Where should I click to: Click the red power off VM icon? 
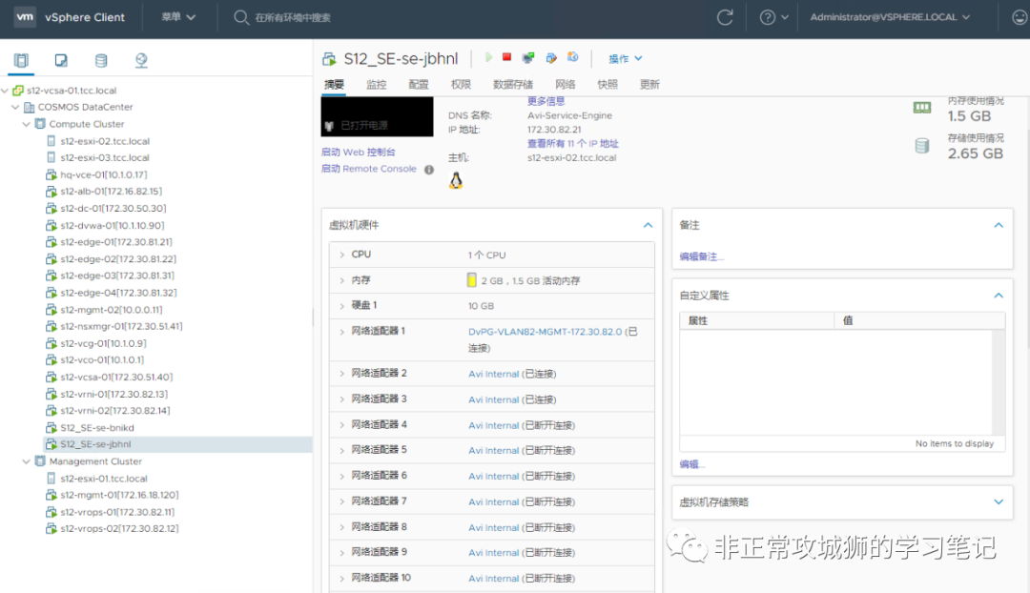(x=506, y=57)
